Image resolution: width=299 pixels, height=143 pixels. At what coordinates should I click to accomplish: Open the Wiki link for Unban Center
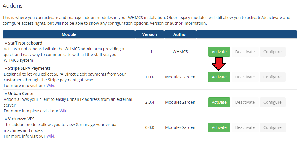point(63,111)
